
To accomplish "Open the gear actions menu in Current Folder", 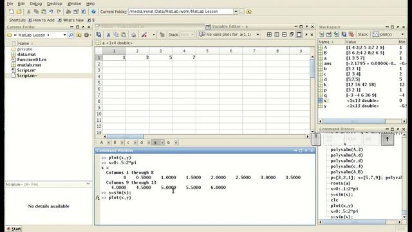I will [x=86, y=35].
